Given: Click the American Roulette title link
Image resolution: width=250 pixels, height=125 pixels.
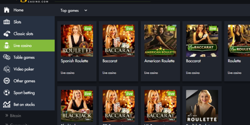Looking at the screenshot, I should (x=159, y=61).
